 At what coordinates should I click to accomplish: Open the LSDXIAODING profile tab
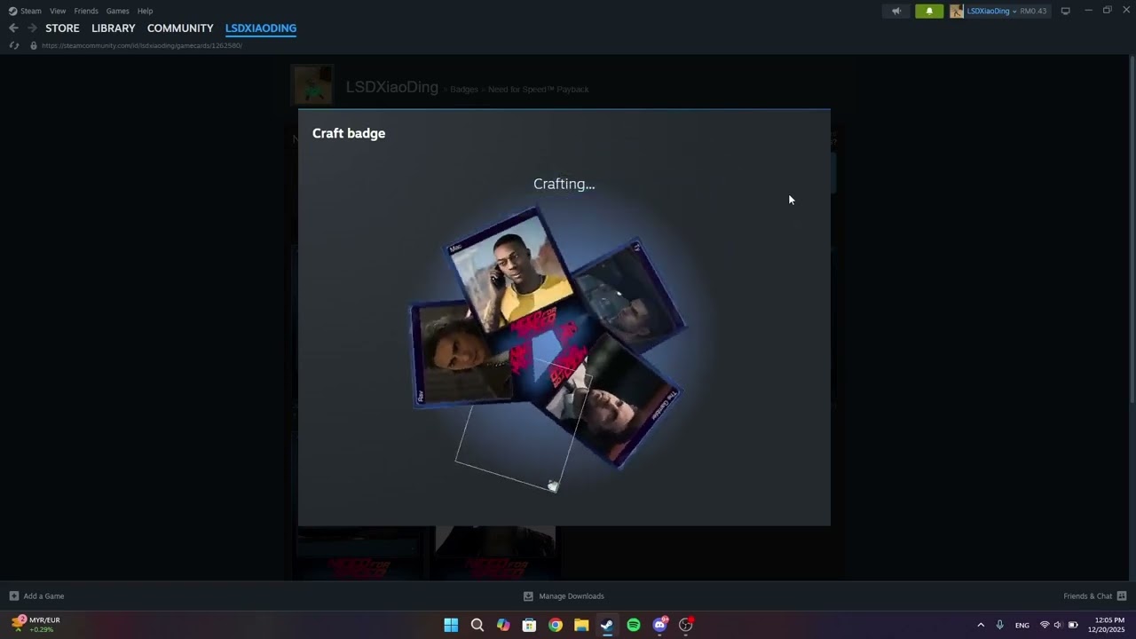[x=261, y=28]
